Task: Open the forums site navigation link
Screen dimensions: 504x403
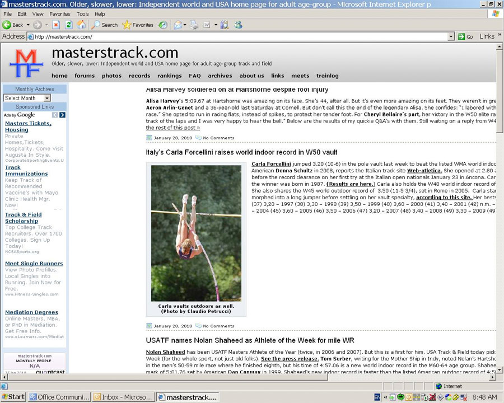Action: tap(85, 76)
